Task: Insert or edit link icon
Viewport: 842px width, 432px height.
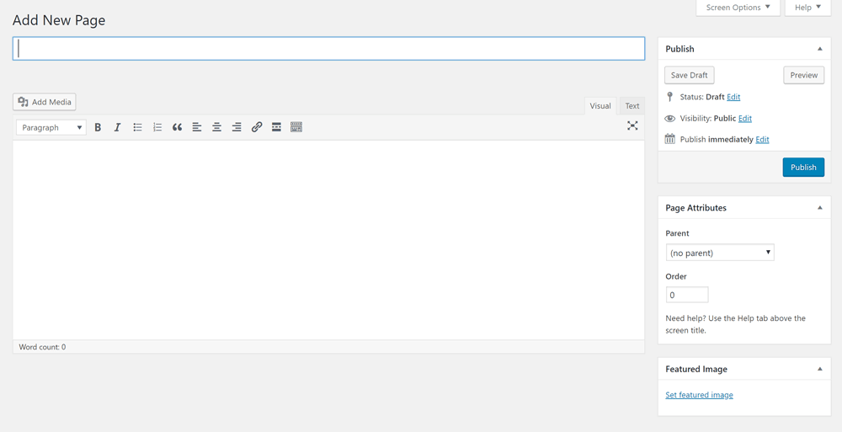Action: pos(257,127)
